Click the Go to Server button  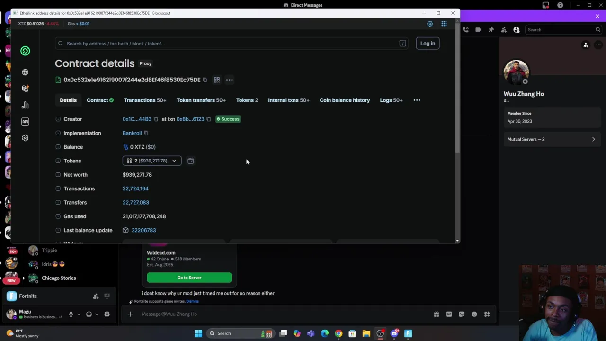tap(189, 278)
